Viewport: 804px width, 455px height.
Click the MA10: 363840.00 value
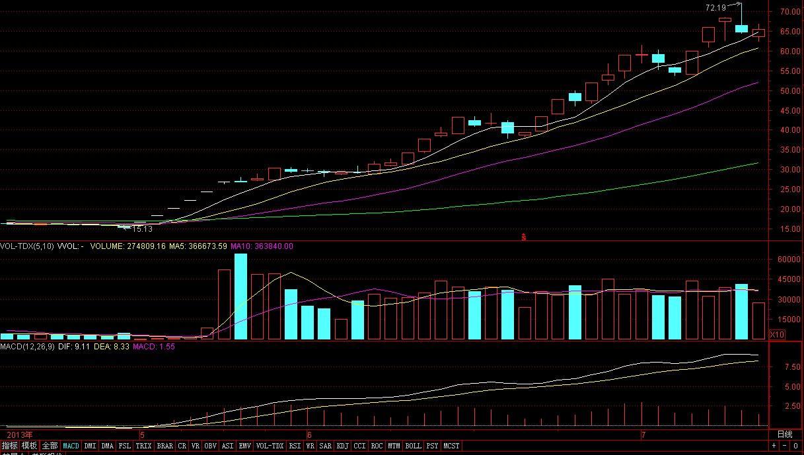click(x=262, y=246)
